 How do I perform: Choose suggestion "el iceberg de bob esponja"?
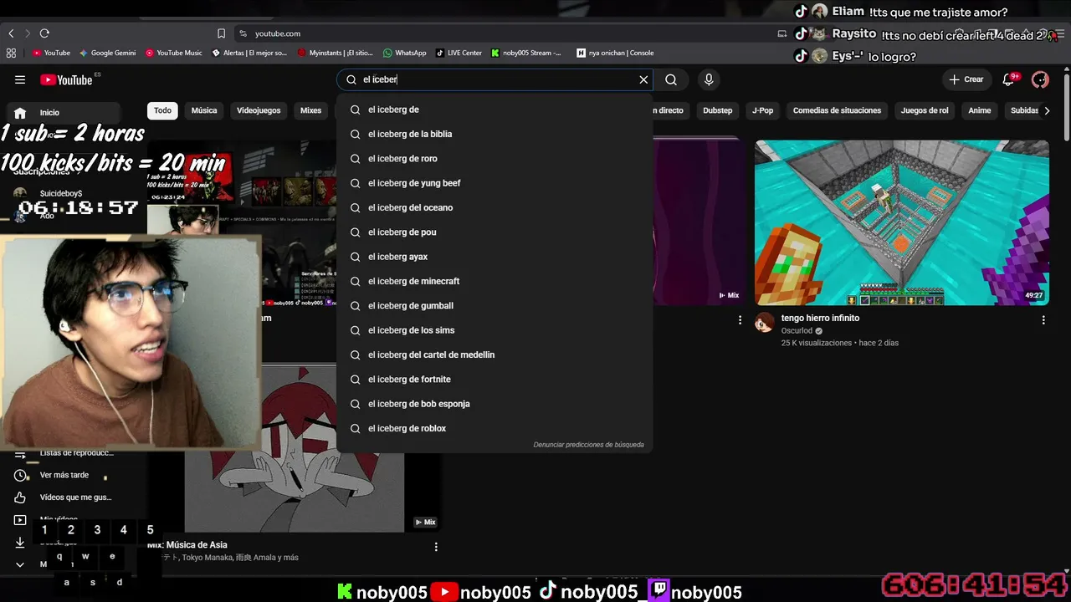(495, 404)
